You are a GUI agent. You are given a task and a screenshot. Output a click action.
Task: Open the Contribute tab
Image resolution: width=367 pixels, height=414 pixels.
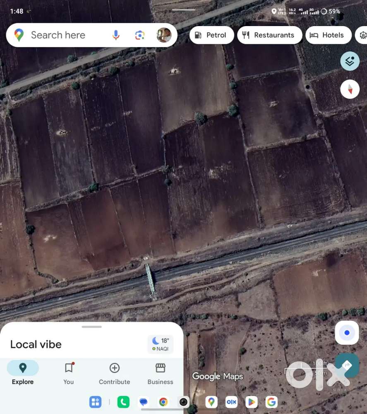tap(114, 373)
